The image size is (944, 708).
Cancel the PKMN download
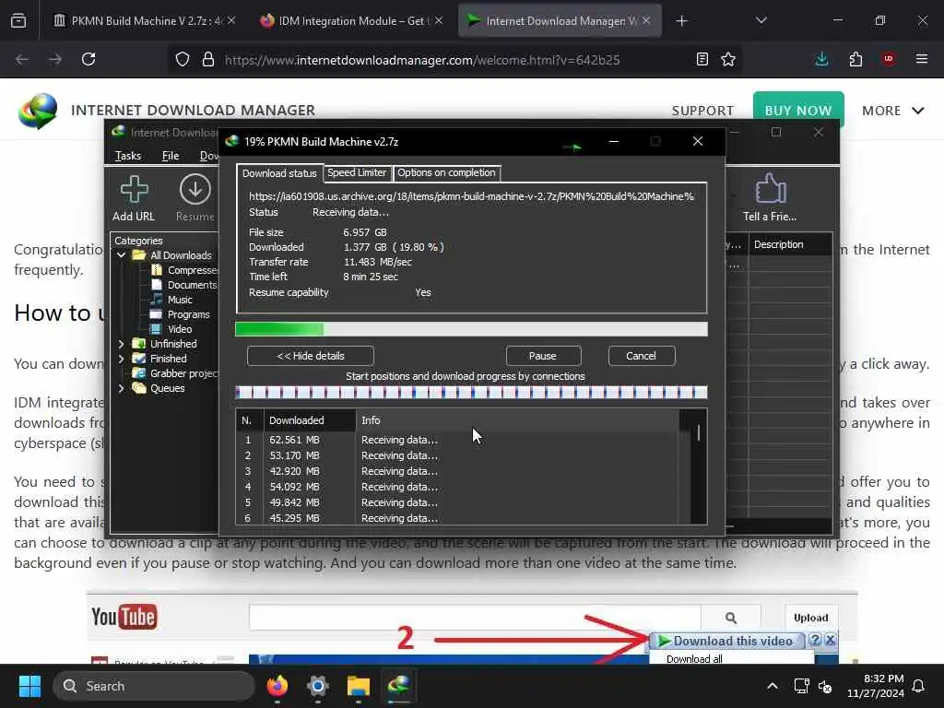click(x=642, y=356)
